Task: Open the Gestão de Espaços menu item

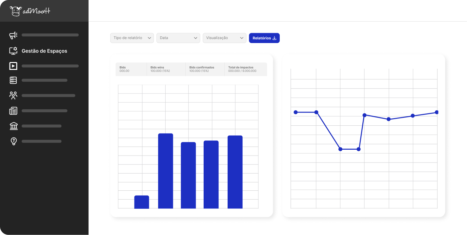Action: click(x=44, y=51)
